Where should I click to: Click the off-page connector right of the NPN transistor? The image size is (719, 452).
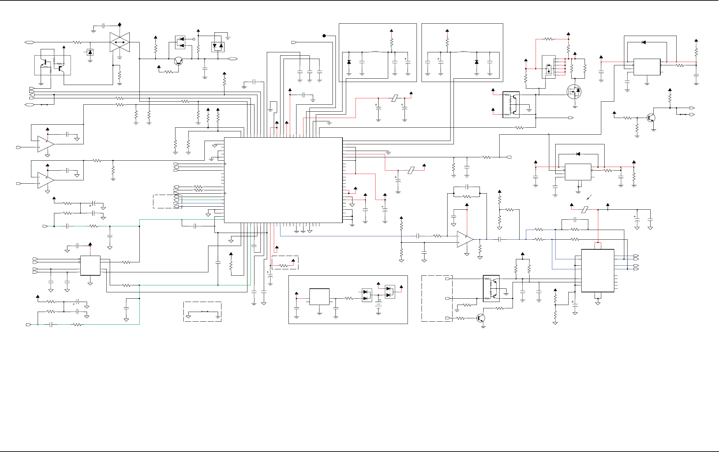pyautogui.click(x=233, y=59)
